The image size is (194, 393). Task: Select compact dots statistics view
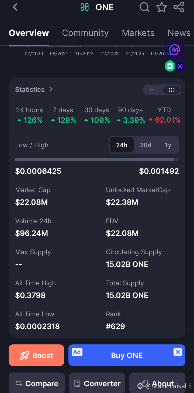coord(153,90)
